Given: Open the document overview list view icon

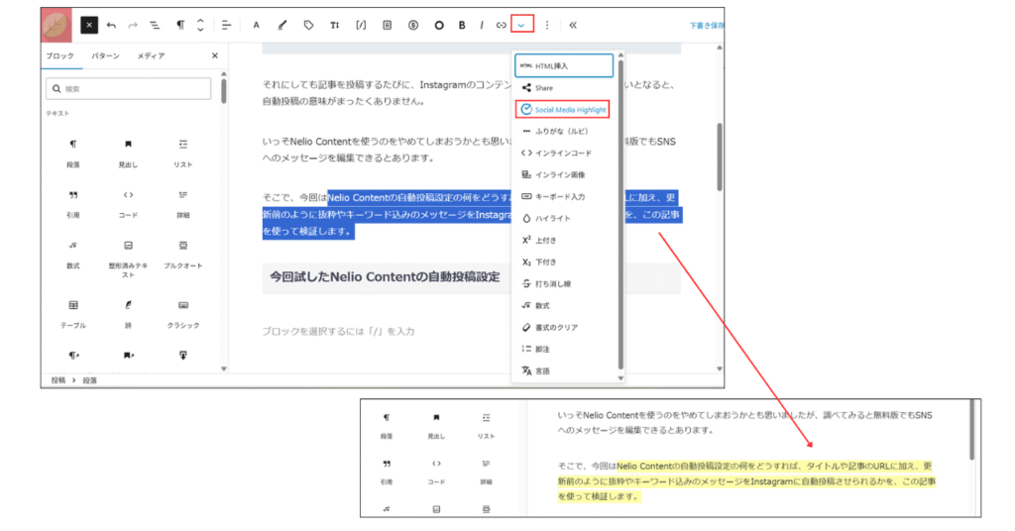Looking at the screenshot, I should point(155,25).
